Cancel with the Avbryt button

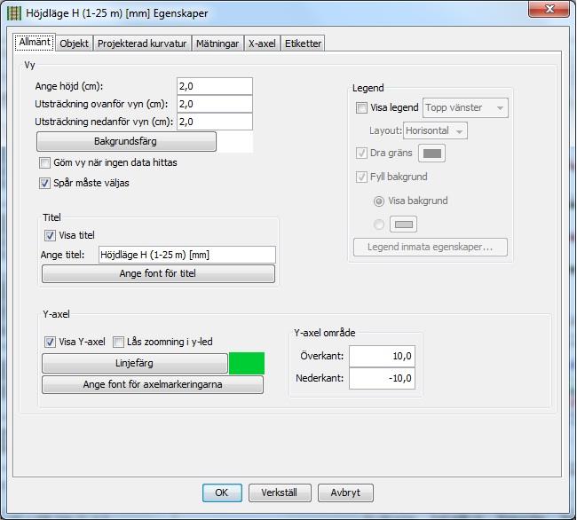tap(345, 492)
